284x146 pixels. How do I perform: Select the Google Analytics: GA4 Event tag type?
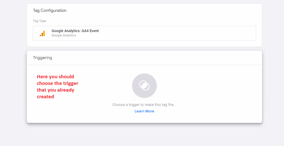click(144, 33)
